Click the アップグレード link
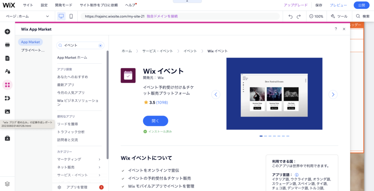 tap(296, 5)
